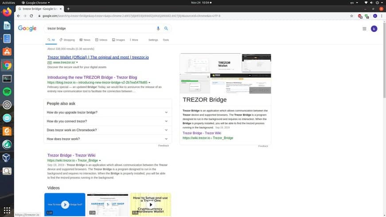
Task: Open Ubuntu Software store icon
Action: (x=7, y=52)
